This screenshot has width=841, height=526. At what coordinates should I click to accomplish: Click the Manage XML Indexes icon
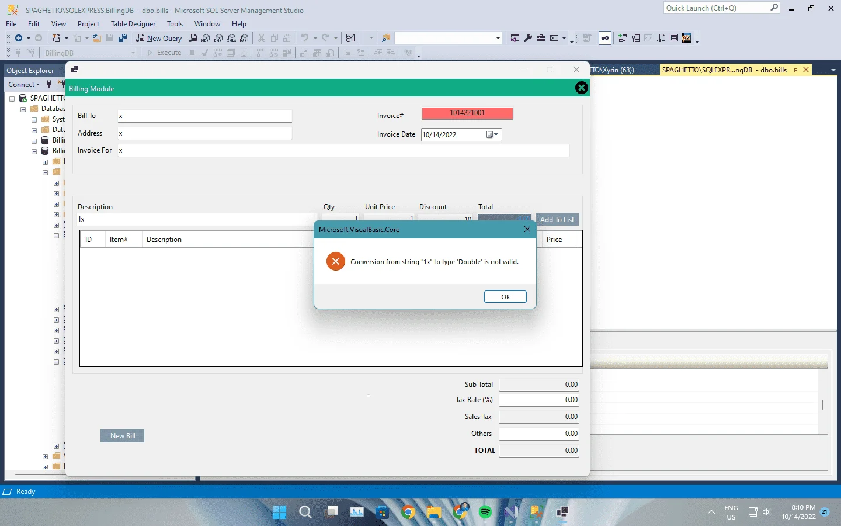(661, 38)
